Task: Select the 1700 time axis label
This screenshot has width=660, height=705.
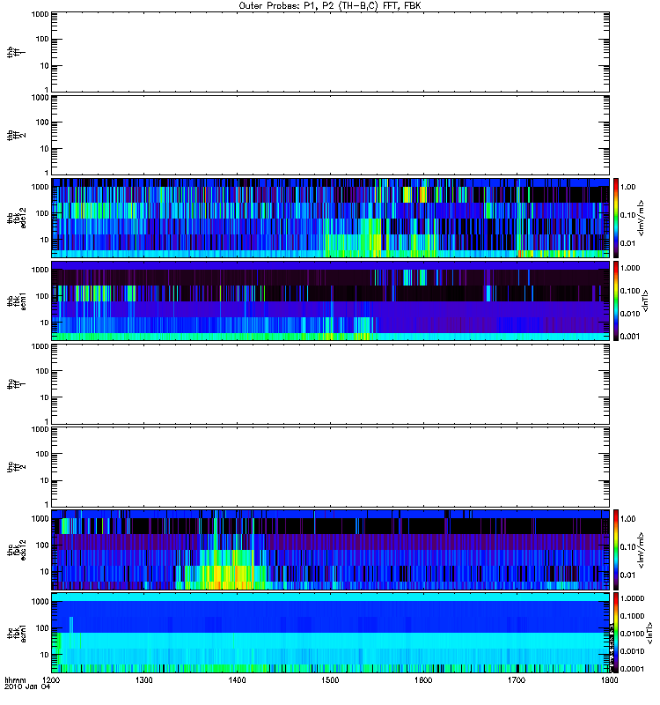Action: [517, 679]
